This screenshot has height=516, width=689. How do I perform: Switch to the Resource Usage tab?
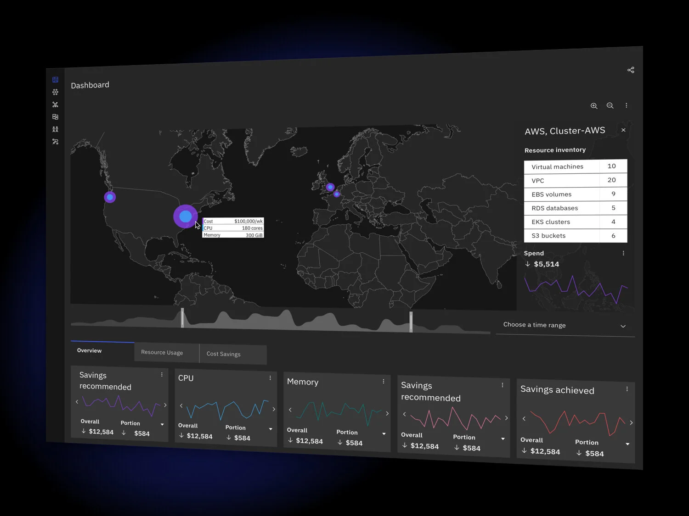tap(162, 352)
